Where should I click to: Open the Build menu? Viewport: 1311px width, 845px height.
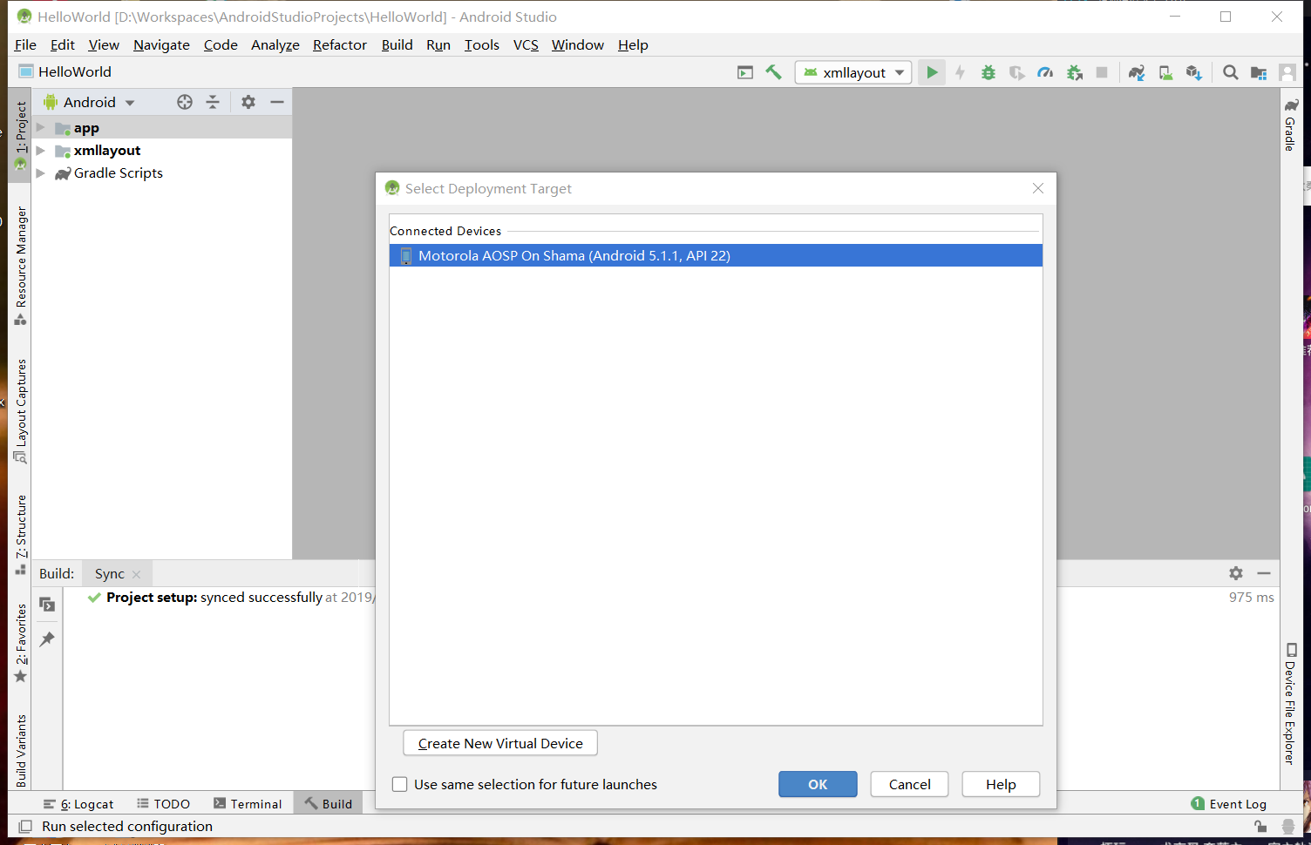(x=397, y=44)
